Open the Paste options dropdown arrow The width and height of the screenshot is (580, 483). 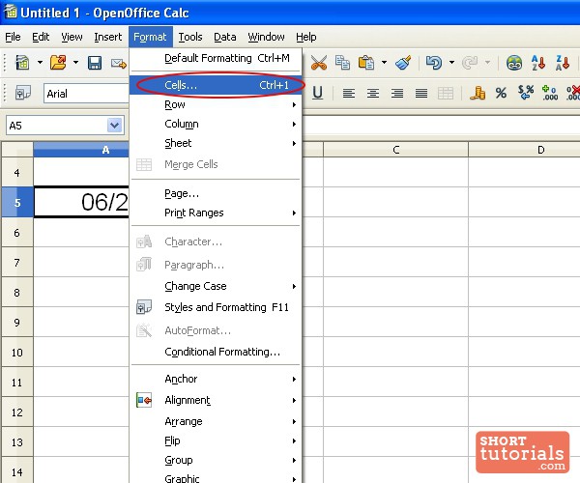(x=384, y=63)
